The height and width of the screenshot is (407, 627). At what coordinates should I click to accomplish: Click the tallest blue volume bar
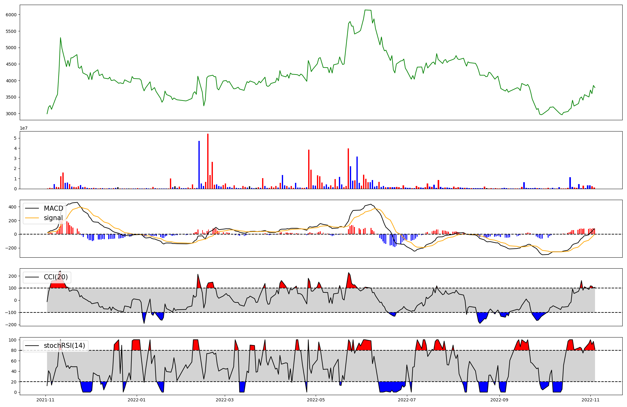[199, 165]
